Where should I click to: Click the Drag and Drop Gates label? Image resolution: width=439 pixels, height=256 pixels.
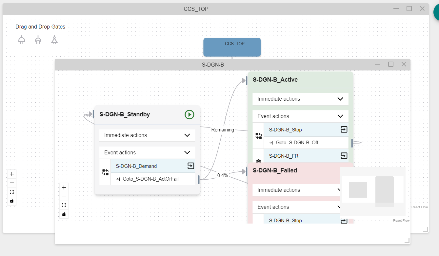40,27
